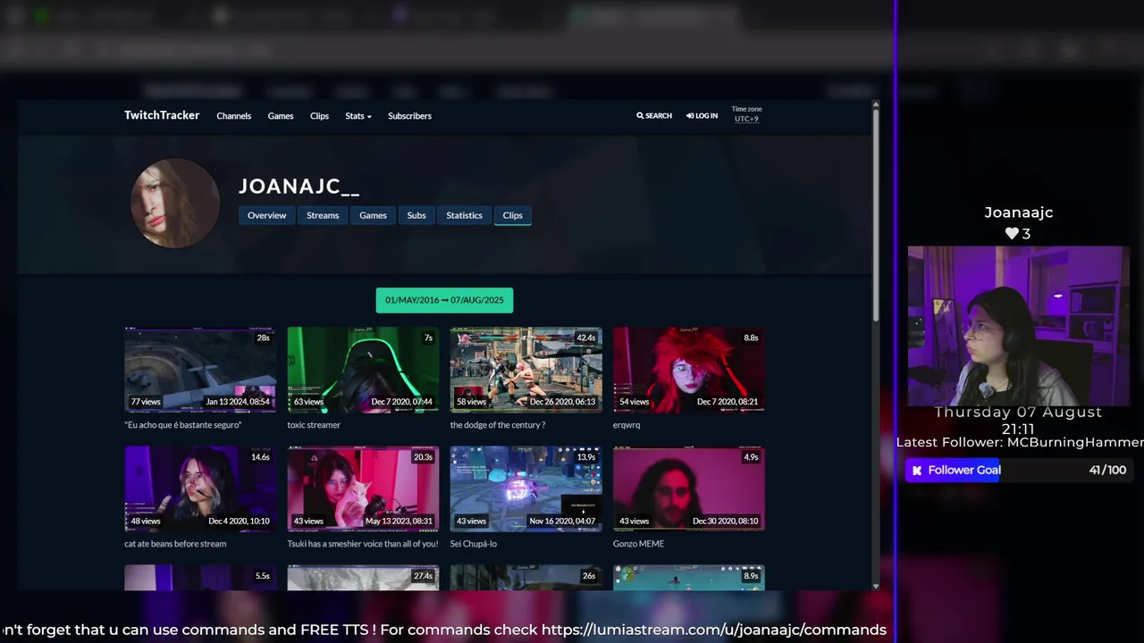Click the streamer webcam overlay
The width and height of the screenshot is (1144, 643).
(x=1018, y=326)
